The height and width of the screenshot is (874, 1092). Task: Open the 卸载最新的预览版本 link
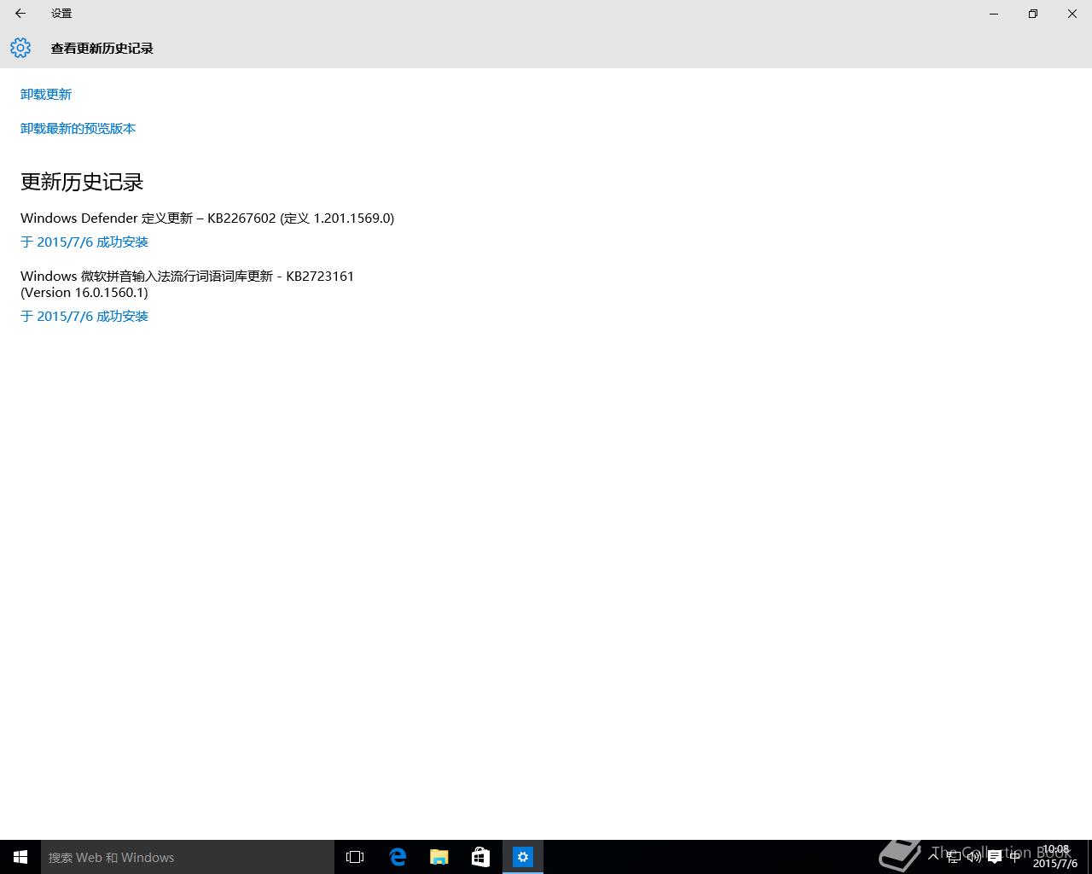pos(78,128)
